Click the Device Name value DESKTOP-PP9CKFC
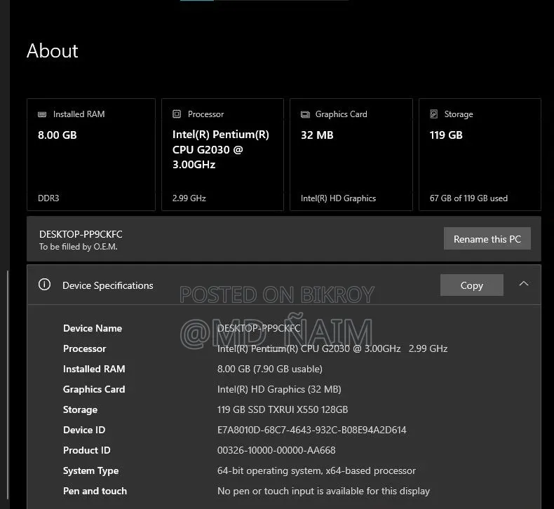 click(x=259, y=328)
